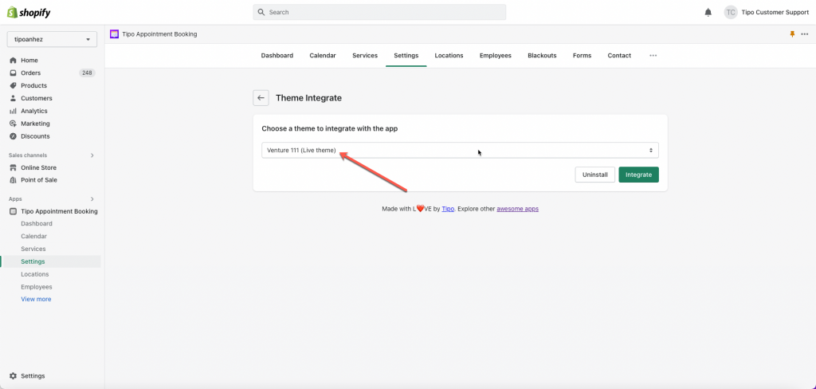Open the Venture 111 theme dropdown

click(460, 151)
